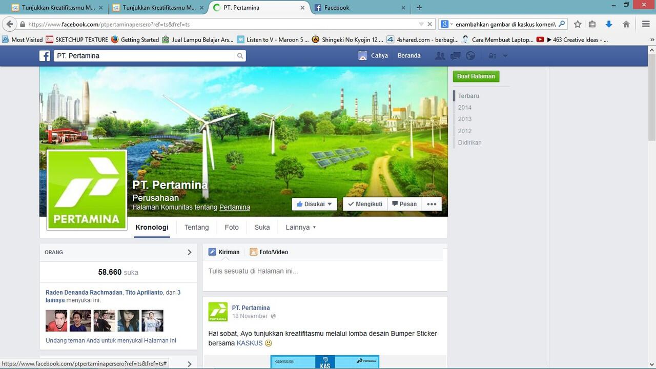The width and height of the screenshot is (656, 369).
Task: Open Firefox hamburger menu
Action: tap(646, 24)
